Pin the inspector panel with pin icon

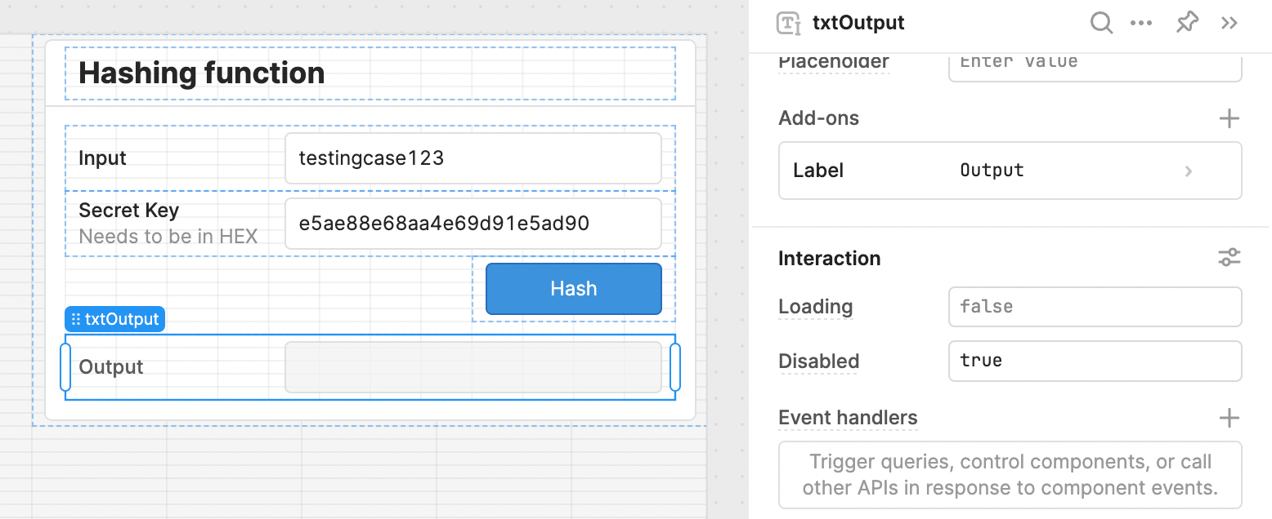point(1187,23)
